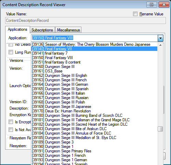Close the Content Description Record Viewer
The height and width of the screenshot is (165, 171).
click(164, 5)
